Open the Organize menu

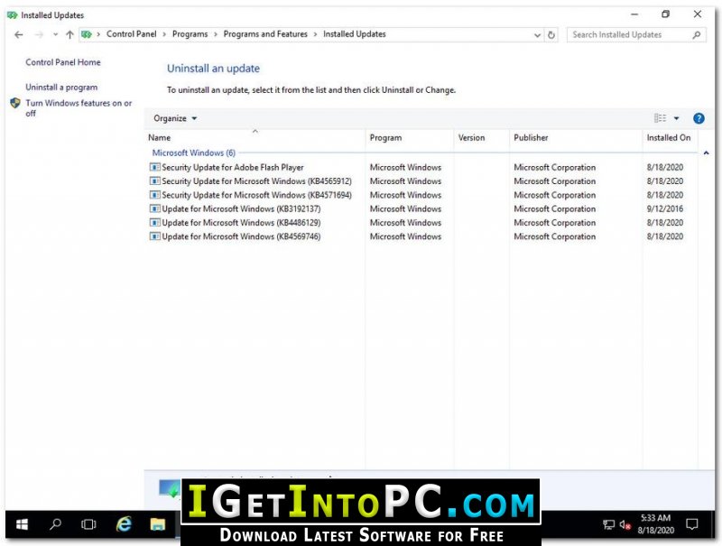click(175, 118)
